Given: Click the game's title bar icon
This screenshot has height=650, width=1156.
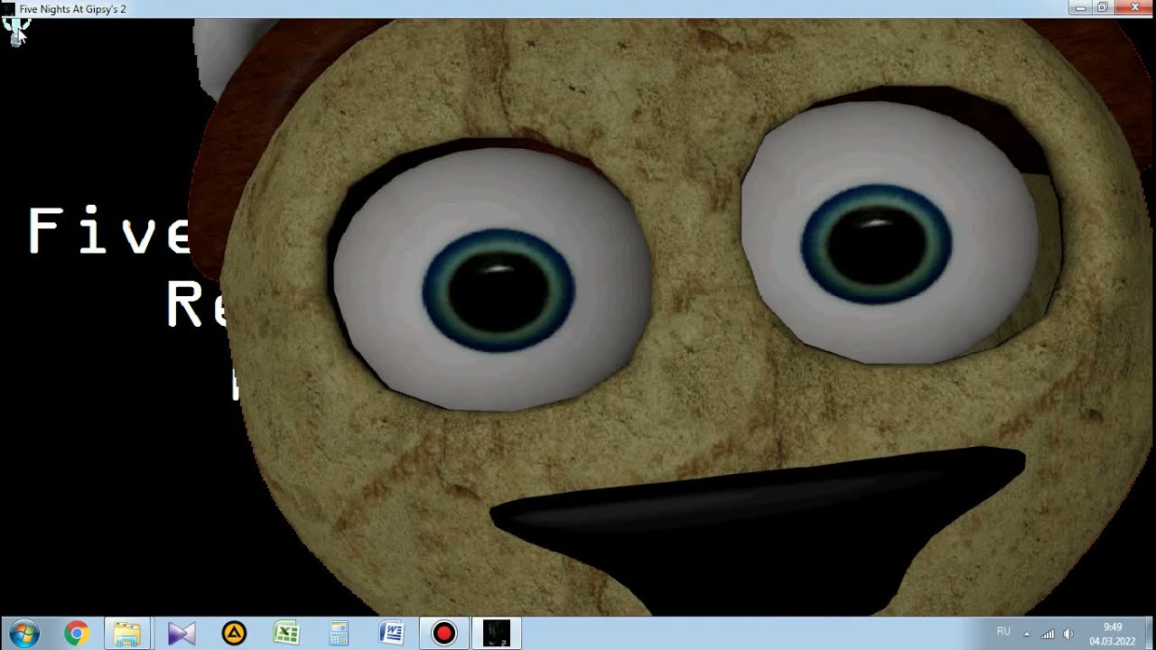Looking at the screenshot, I should pos(8,9).
